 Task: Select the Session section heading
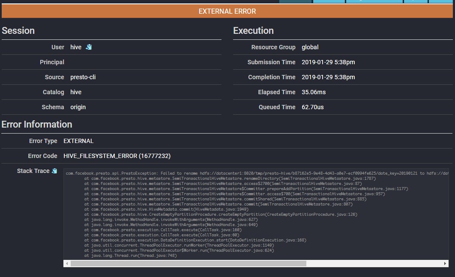pyautogui.click(x=18, y=30)
